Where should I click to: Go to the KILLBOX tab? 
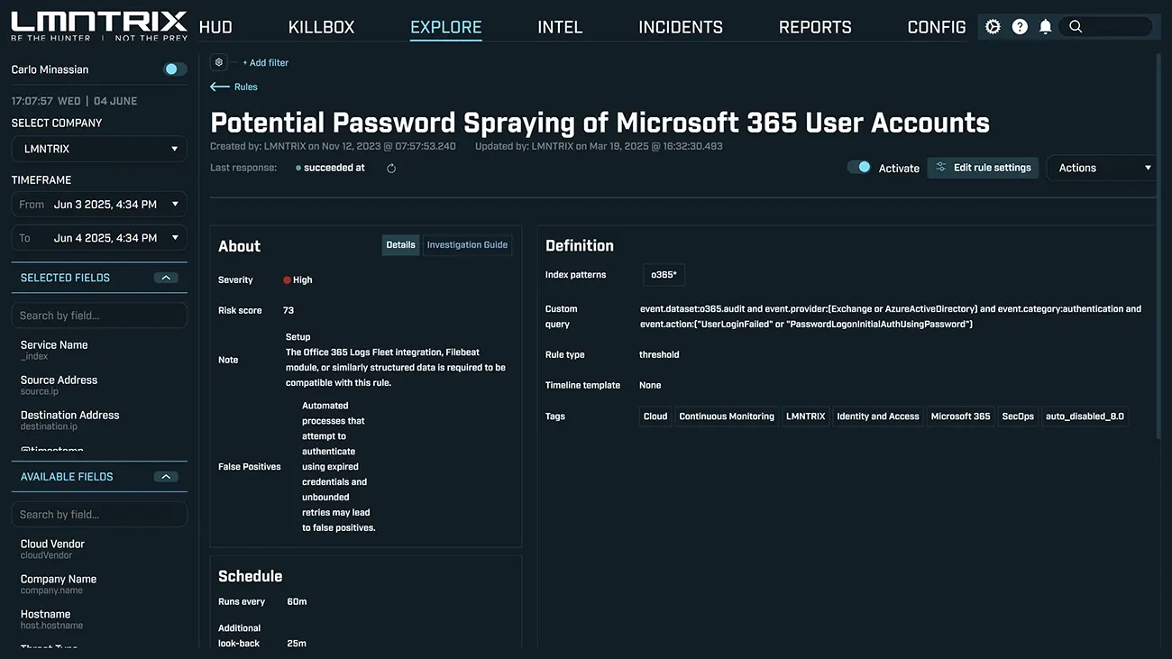[321, 27]
